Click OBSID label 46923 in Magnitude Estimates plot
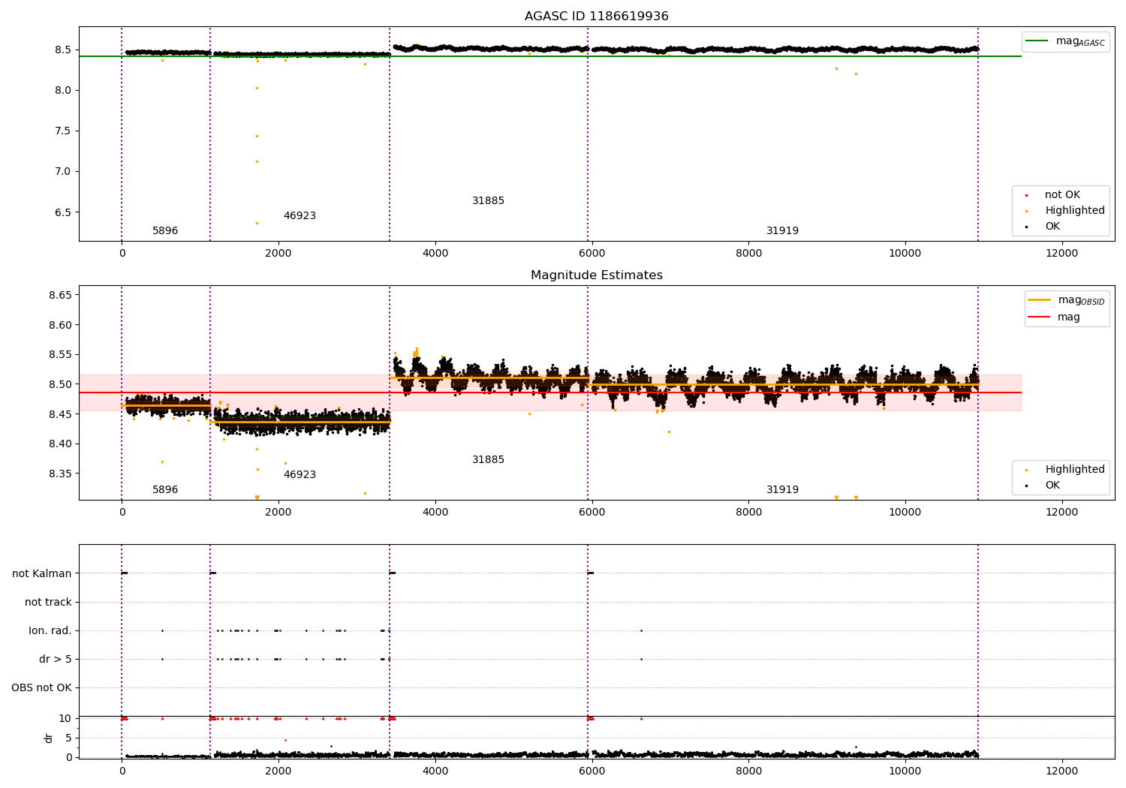 tap(300, 475)
